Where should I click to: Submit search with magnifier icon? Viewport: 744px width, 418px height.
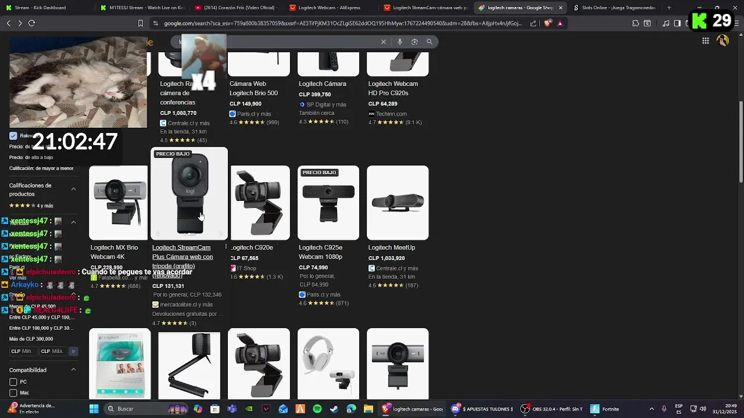coord(430,42)
